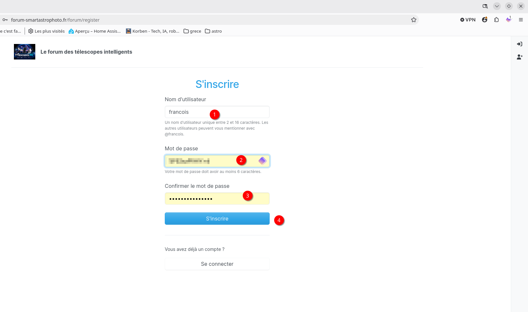
Task: Click the 'Mot de passe' input field
Action: coord(217,161)
